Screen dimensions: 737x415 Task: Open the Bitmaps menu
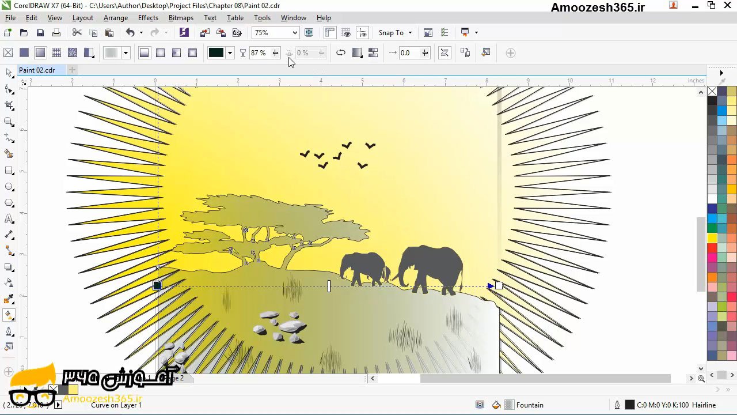181,18
